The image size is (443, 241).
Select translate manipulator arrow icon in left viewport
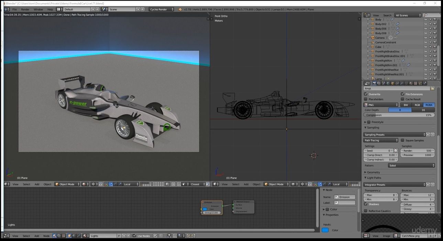(x=111, y=184)
